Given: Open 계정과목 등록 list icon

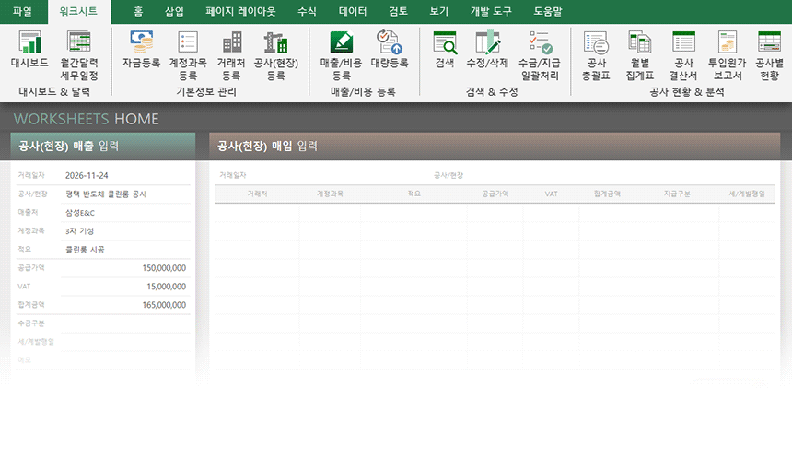Looking at the screenshot, I should coord(188,42).
